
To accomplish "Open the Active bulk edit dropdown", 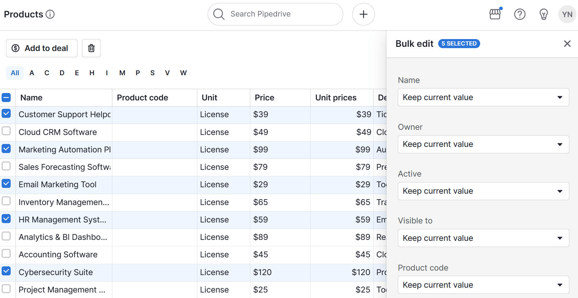I will [483, 191].
